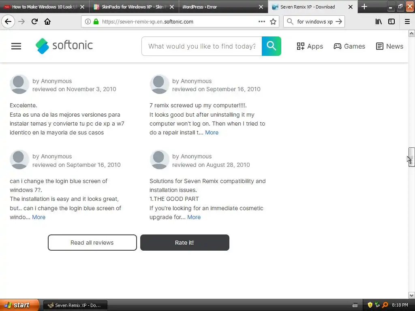Click avatar of November 3, 2010 reviewer
Image resolution: width=415 pixels, height=311 pixels.
19,84
